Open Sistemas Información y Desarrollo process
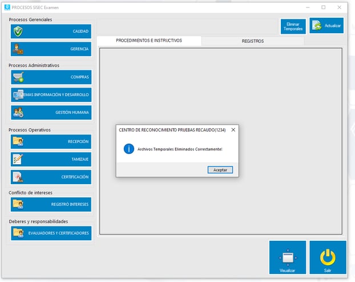The height and width of the screenshot is (282, 355). (x=51, y=95)
